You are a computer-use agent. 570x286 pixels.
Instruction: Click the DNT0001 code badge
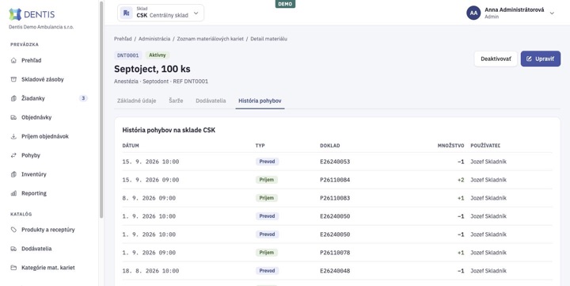point(128,55)
